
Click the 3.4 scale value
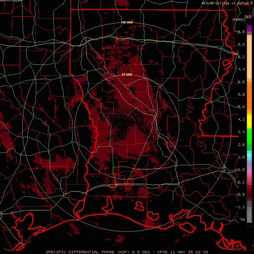tap(241, 132)
